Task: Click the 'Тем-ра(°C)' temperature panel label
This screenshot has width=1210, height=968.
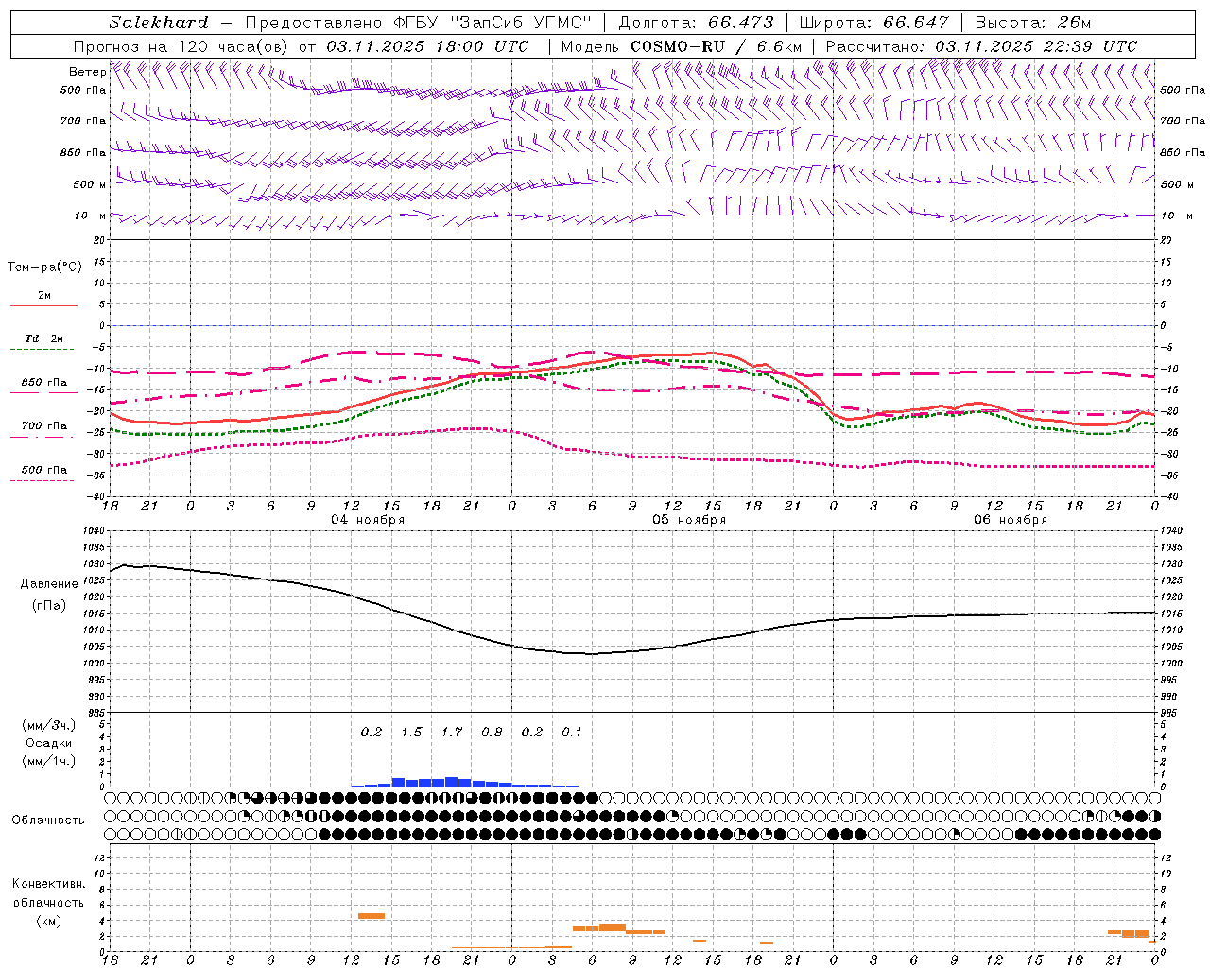Action: (x=44, y=268)
